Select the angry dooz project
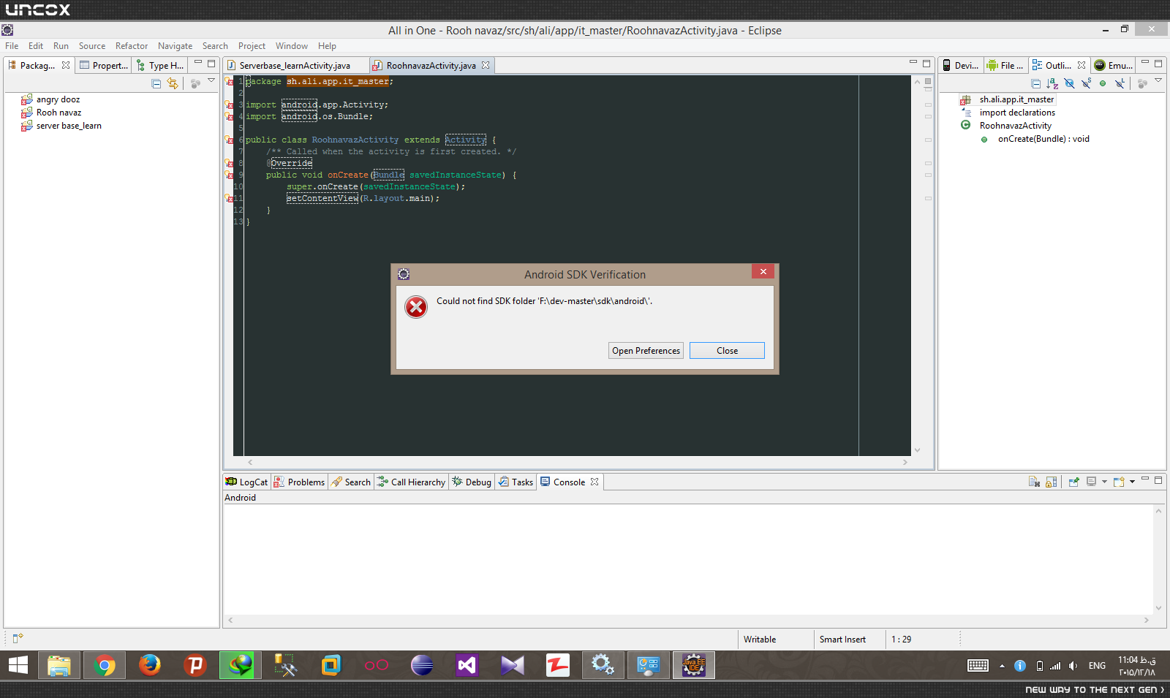This screenshot has height=698, width=1170. click(x=58, y=99)
